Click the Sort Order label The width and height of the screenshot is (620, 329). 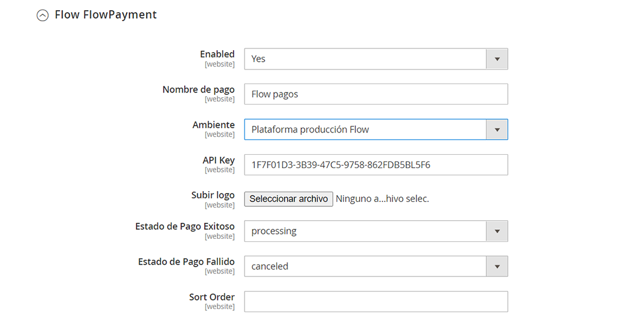(211, 297)
